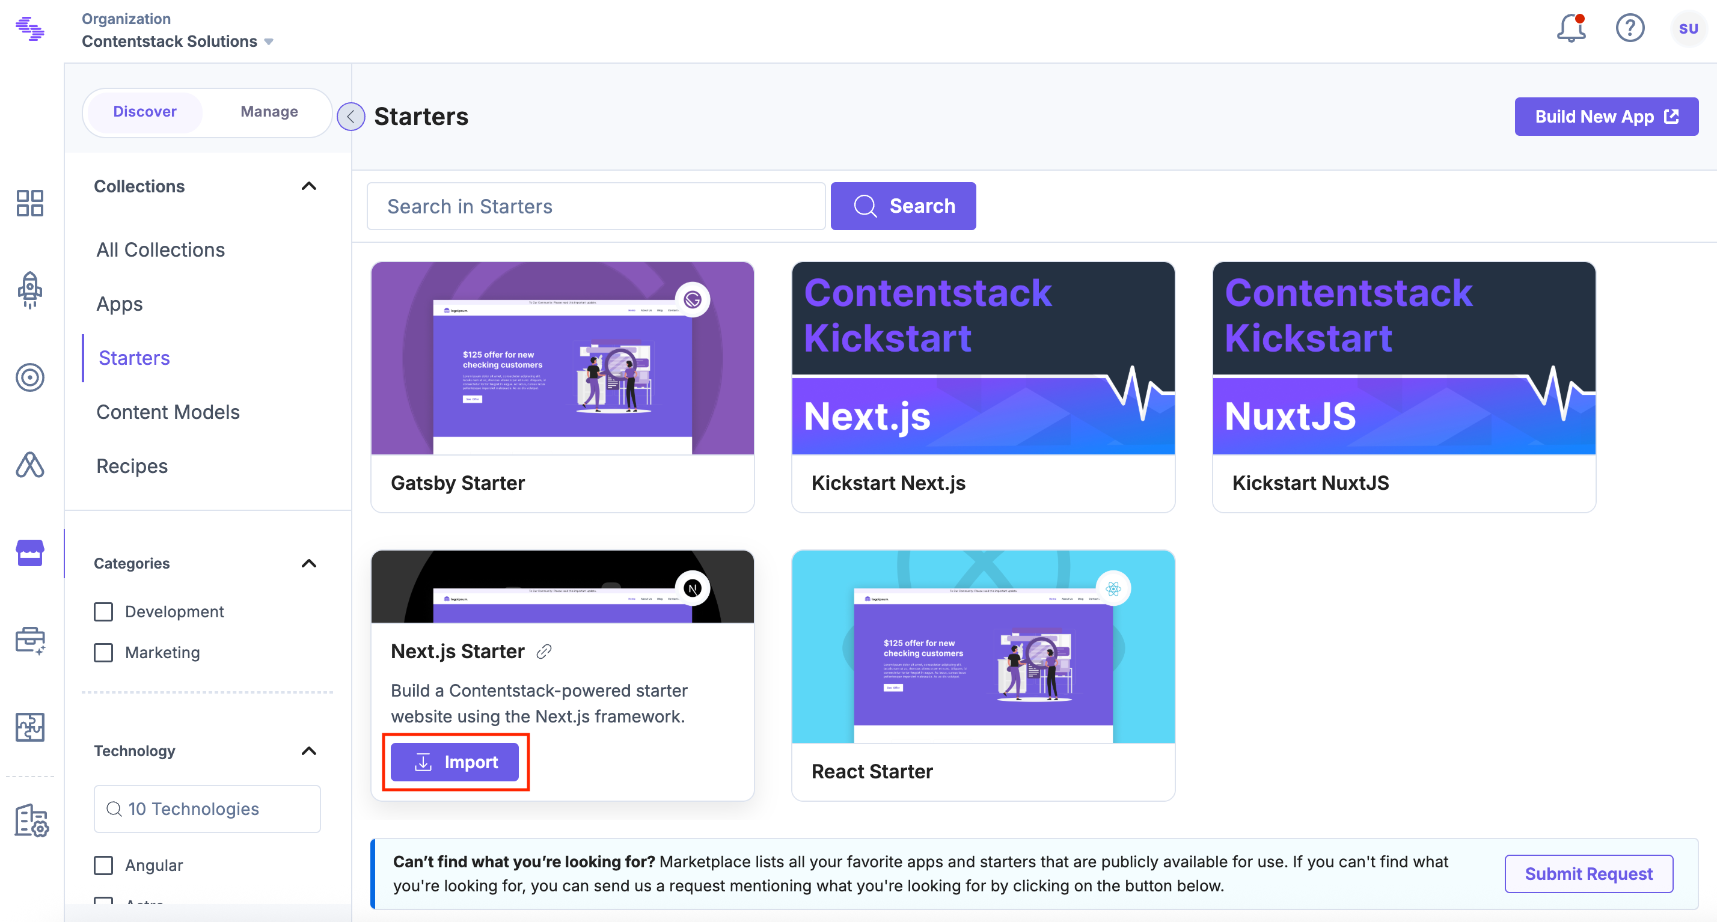Open the Launch rocket icon in sidebar
Screen dimensions: 1717x922
tap(30, 290)
